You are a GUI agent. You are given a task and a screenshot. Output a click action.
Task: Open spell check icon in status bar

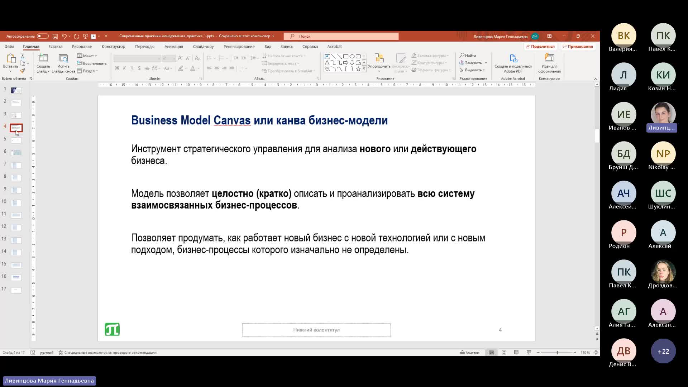tap(33, 353)
